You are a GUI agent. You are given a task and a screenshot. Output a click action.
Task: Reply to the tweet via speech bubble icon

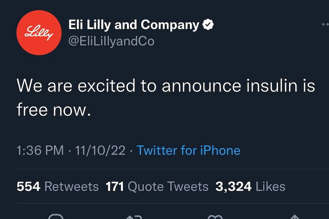tap(56, 217)
